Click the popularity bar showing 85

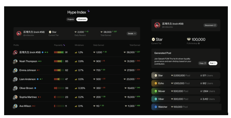tap(59, 61)
